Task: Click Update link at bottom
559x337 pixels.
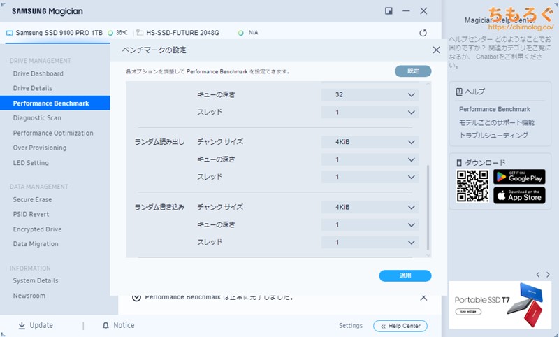Action: 41,325
